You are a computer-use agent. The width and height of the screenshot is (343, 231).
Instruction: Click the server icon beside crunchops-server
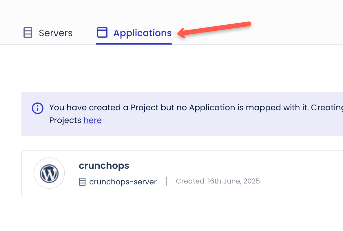coord(82,181)
